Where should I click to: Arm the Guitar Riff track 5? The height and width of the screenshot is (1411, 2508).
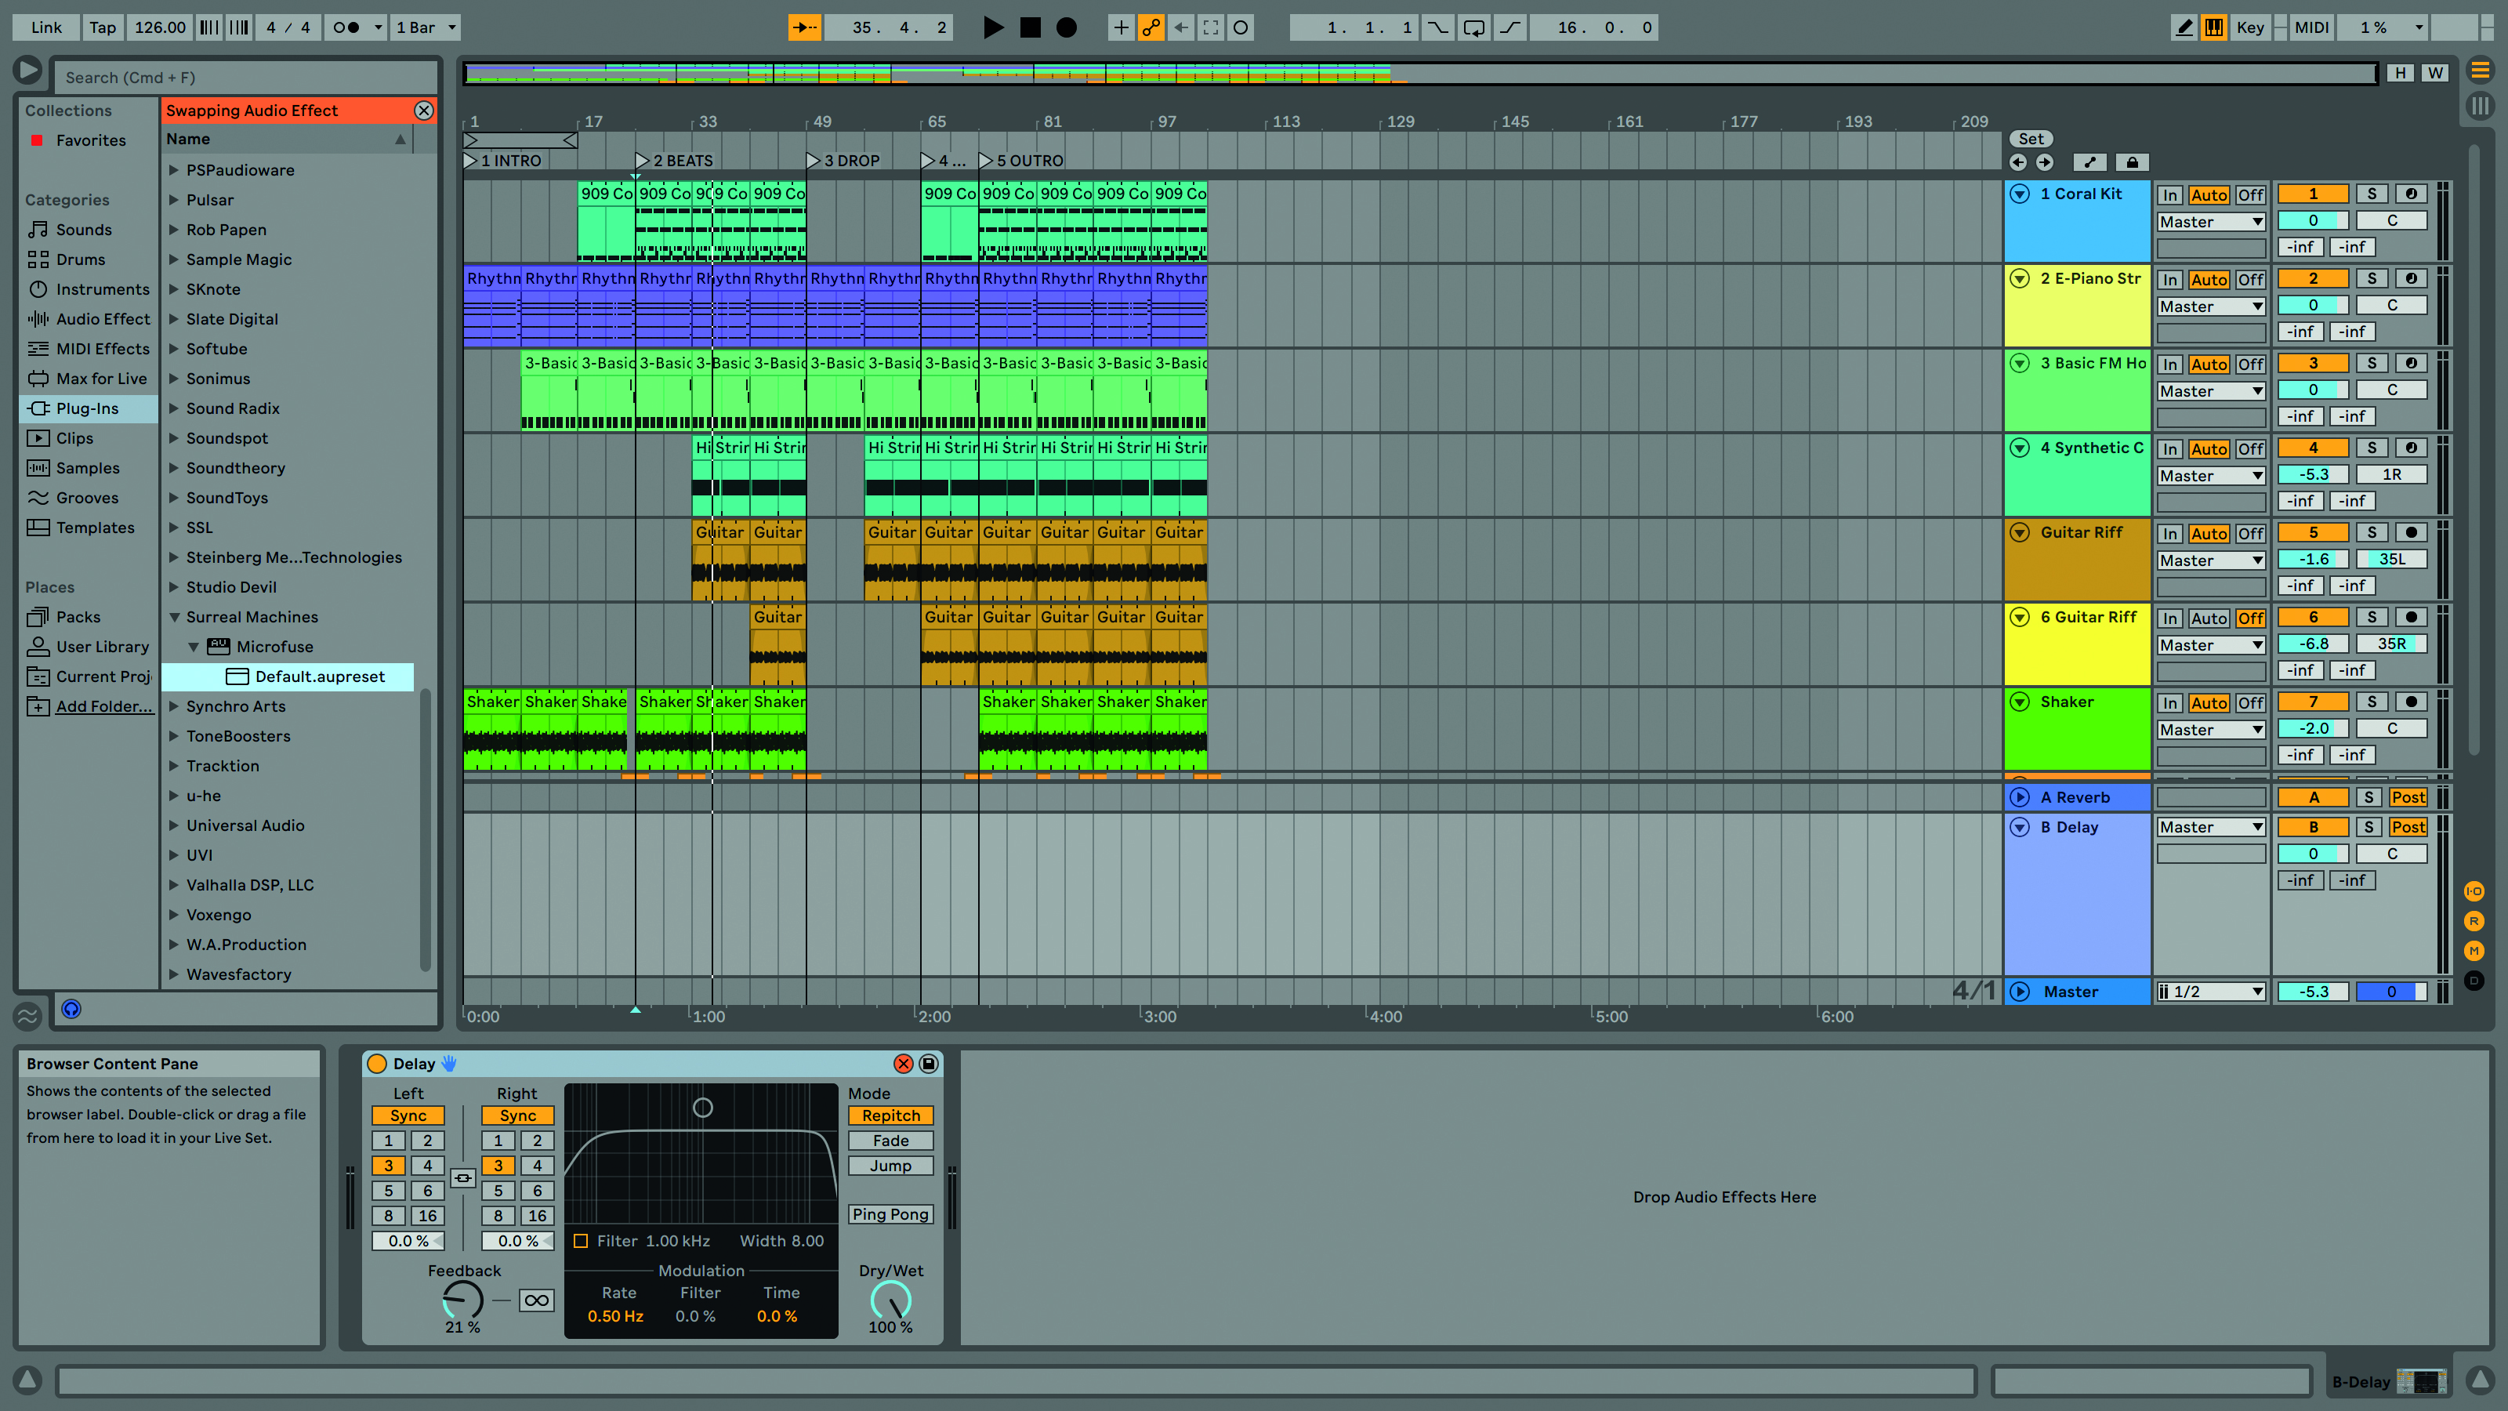tap(2411, 533)
